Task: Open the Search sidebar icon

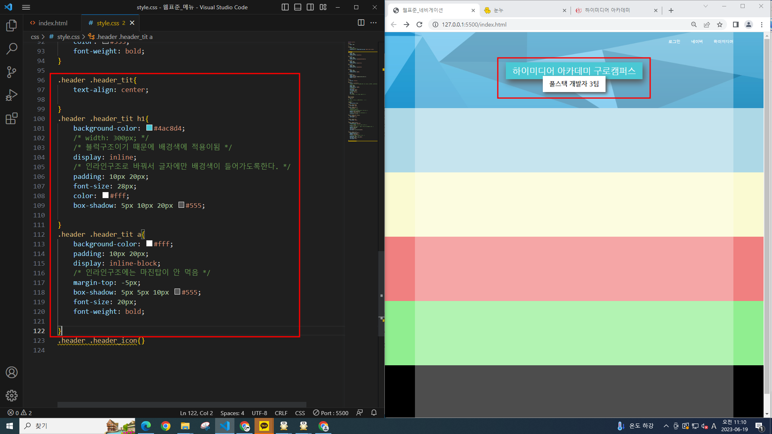Action: [x=11, y=49]
